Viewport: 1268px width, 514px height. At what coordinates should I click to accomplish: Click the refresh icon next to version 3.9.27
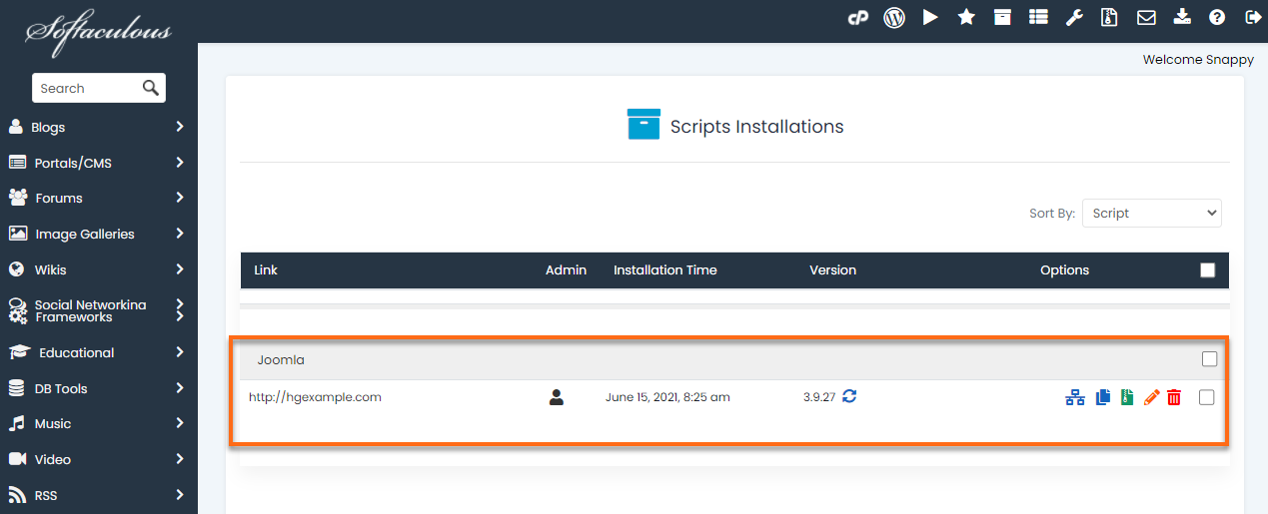849,396
